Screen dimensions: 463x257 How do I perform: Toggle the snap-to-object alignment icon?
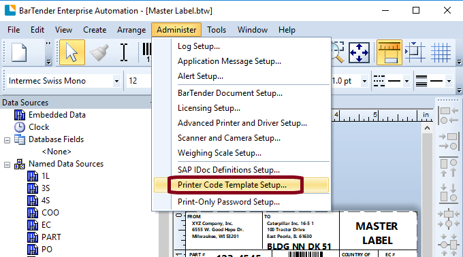(x=415, y=52)
